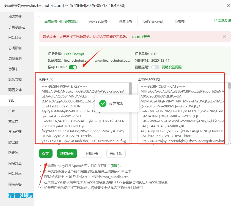The height and width of the screenshot is (206, 231).
Task: Open the 测试证书 tab
Action: (x=125, y=21)
